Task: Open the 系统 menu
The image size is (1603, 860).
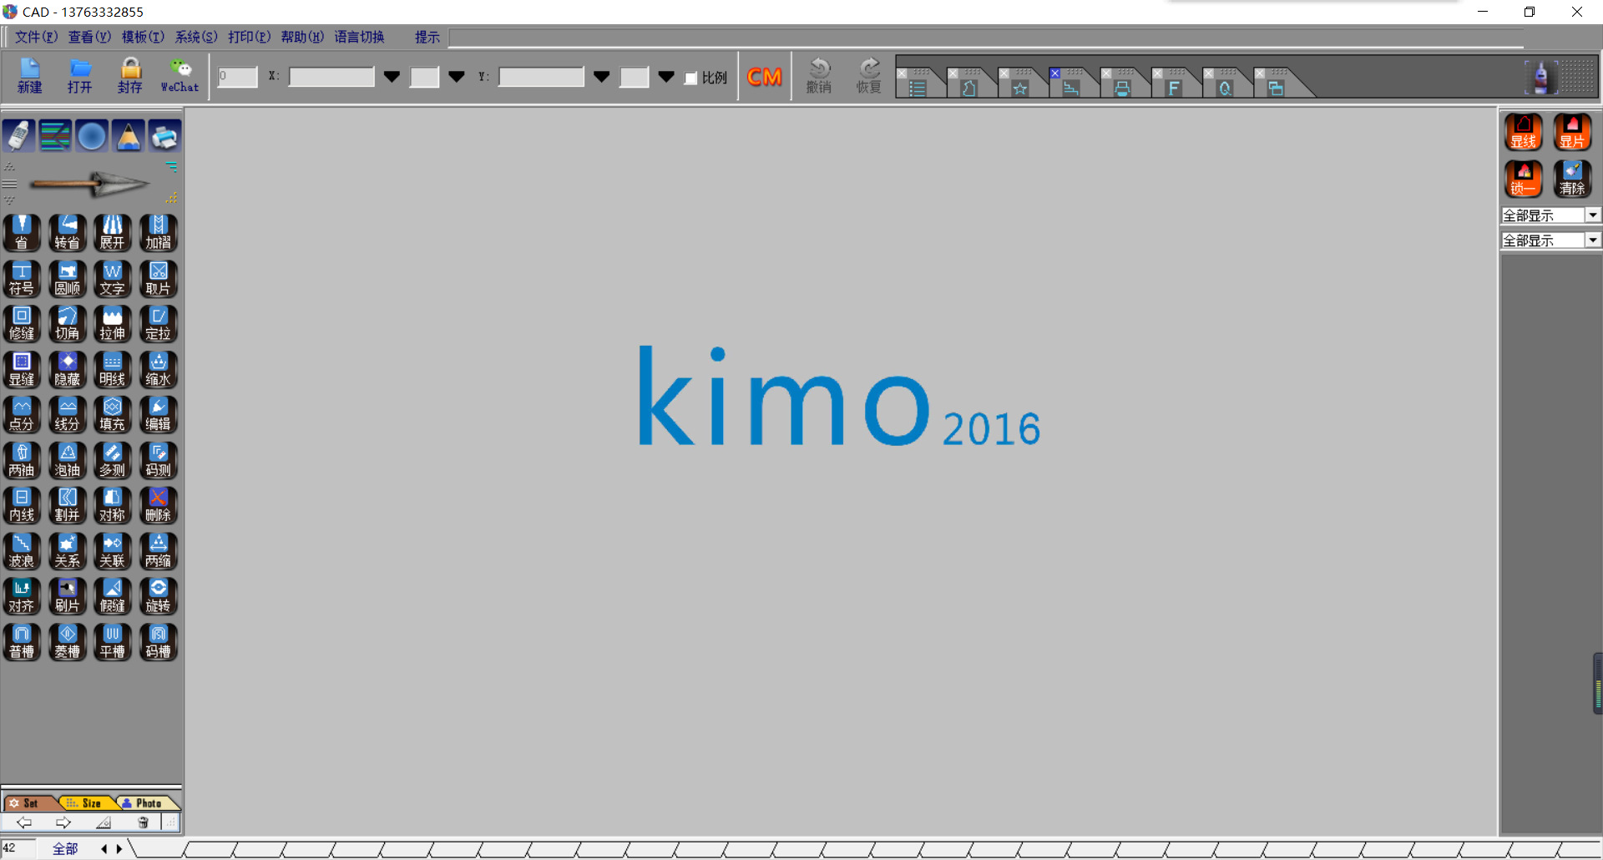Action: (196, 37)
